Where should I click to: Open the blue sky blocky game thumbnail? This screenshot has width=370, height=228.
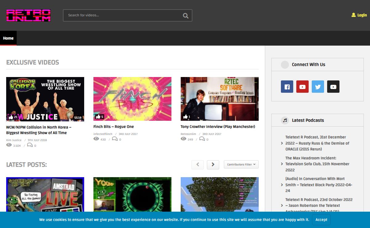220,194
